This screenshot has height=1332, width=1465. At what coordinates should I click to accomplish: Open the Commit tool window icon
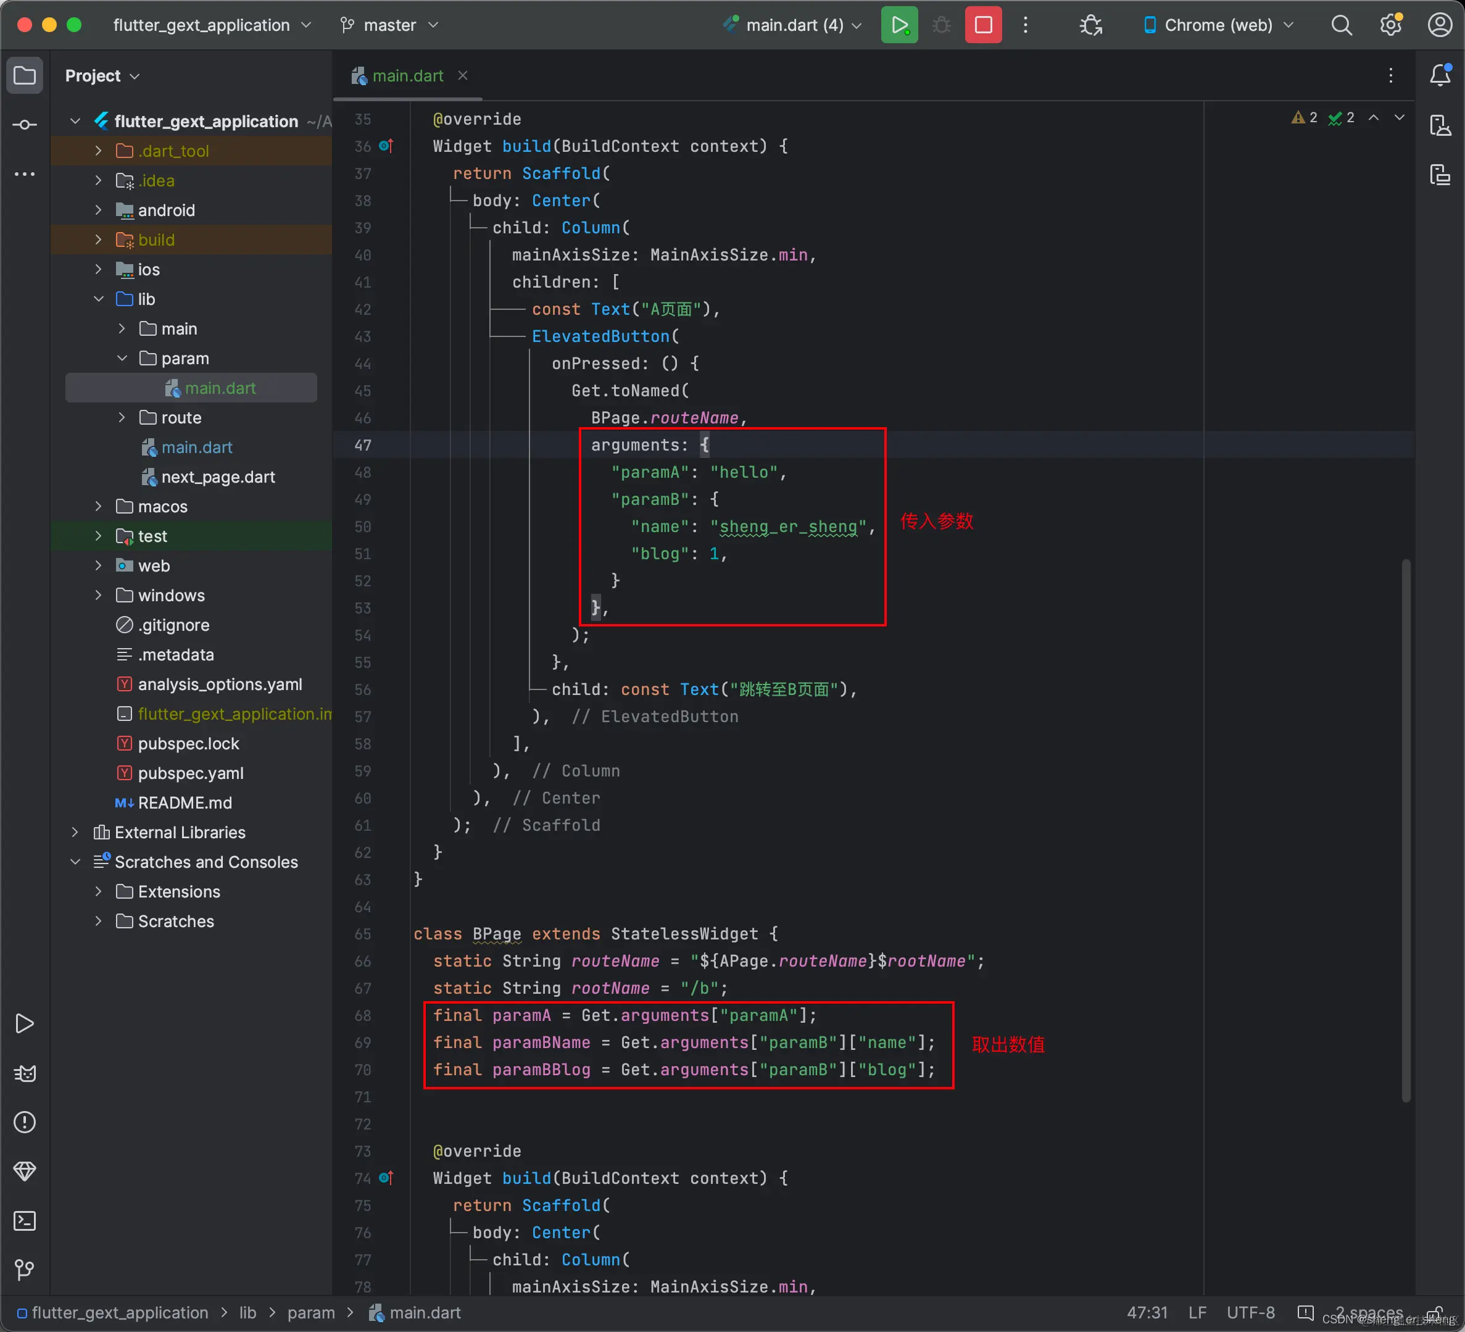pyautogui.click(x=25, y=125)
